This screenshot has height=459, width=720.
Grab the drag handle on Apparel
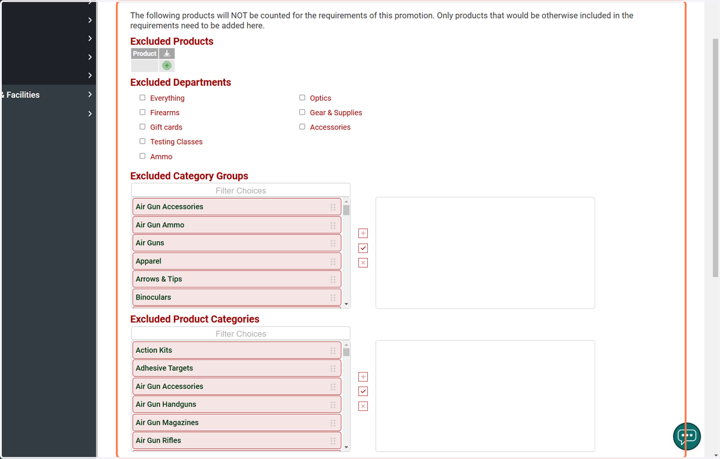pyautogui.click(x=333, y=261)
